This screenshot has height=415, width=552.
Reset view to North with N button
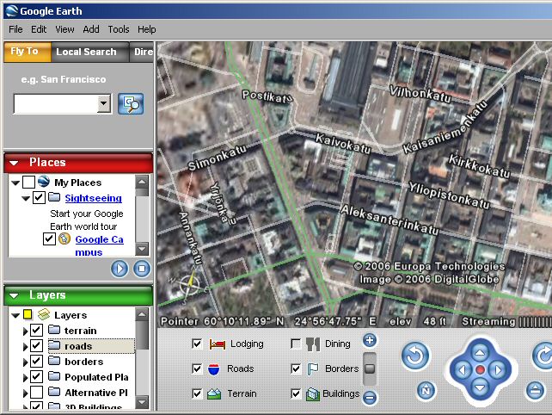pyautogui.click(x=426, y=391)
